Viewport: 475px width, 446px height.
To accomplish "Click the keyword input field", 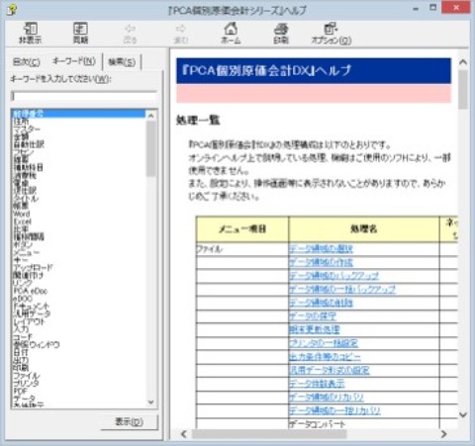I will [84, 96].
